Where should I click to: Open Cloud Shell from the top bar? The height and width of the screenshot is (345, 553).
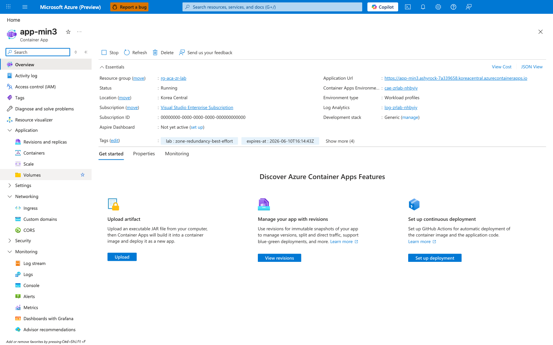pyautogui.click(x=408, y=7)
